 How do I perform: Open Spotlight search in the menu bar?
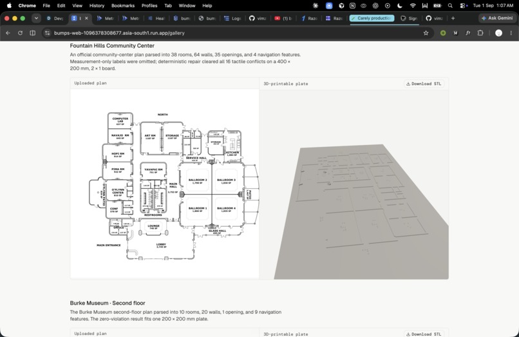[x=450, y=6]
